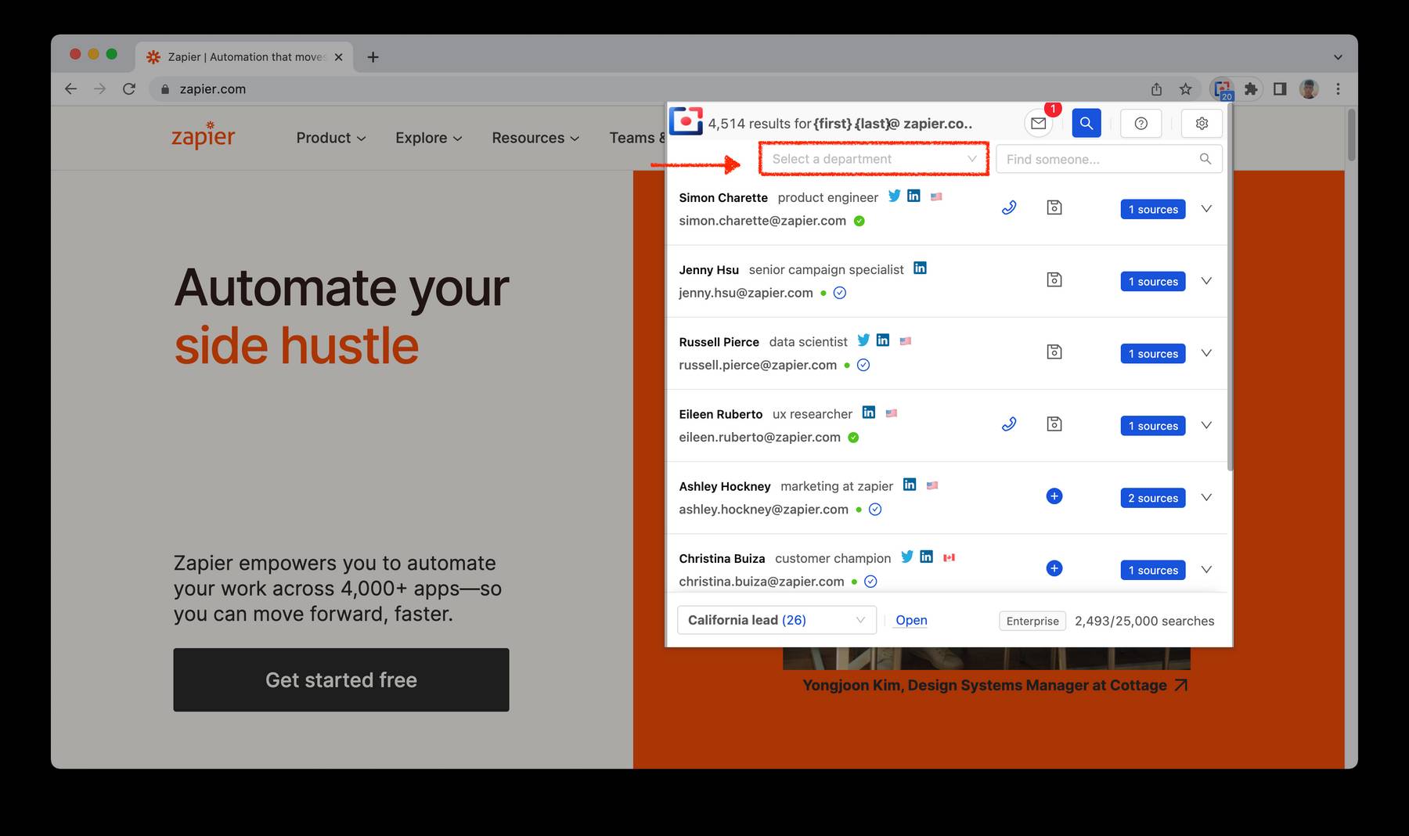
Task: Click the save icon for Eileen Ruberto
Action: 1054,423
